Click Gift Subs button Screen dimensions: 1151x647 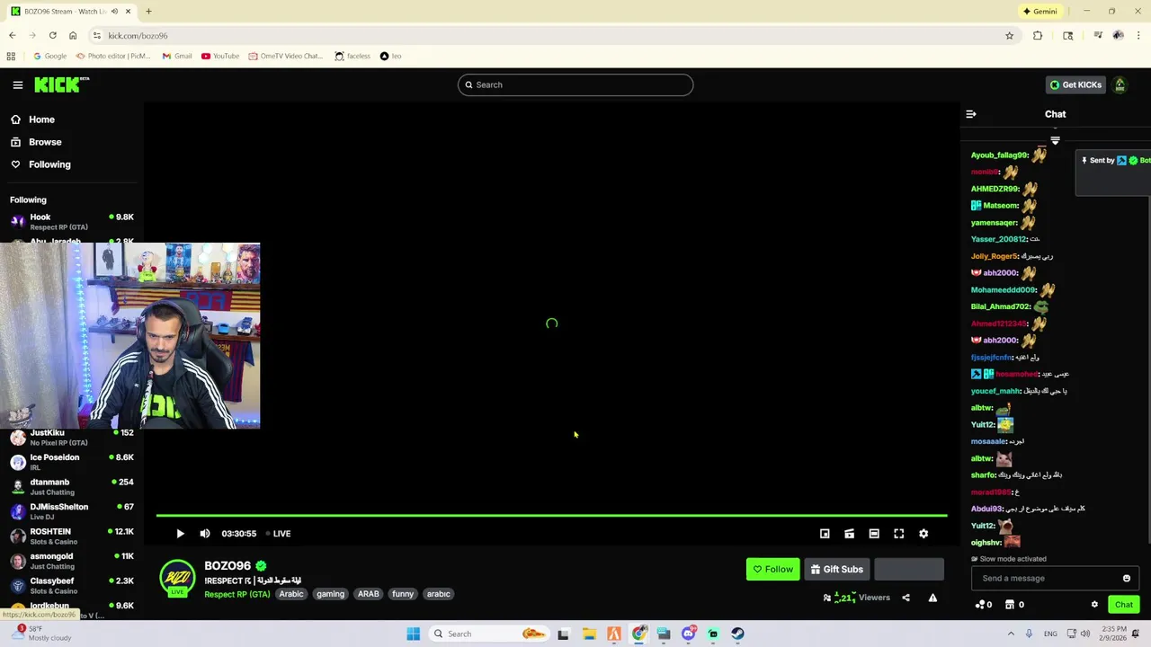tap(836, 569)
